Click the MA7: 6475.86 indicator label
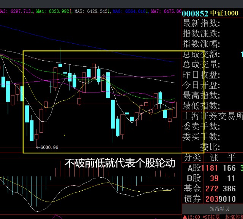The width and height of the screenshot is (243, 219). pyautogui.click(x=166, y=11)
